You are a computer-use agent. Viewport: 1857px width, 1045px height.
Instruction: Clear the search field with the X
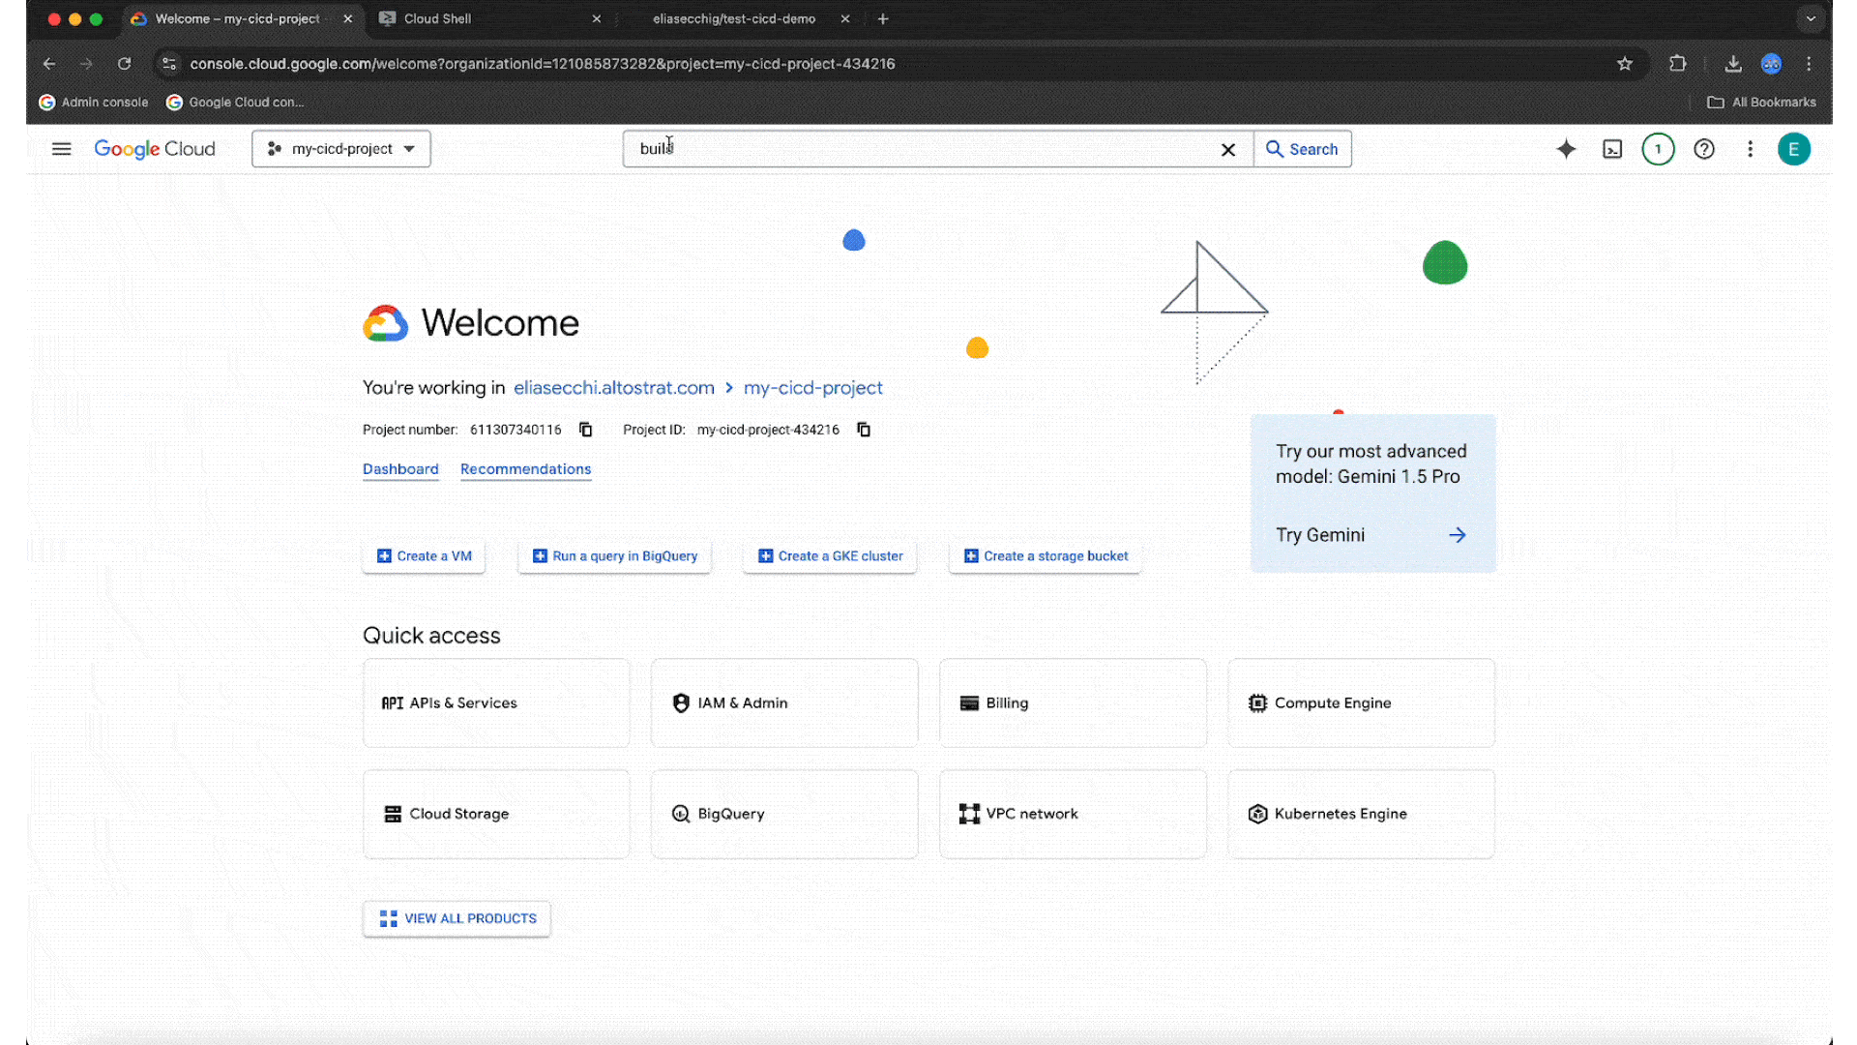click(x=1227, y=150)
